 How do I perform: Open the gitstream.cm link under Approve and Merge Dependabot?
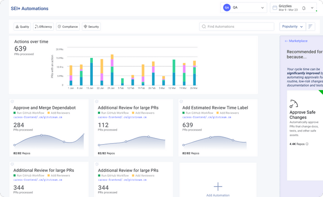click(x=38, y=117)
